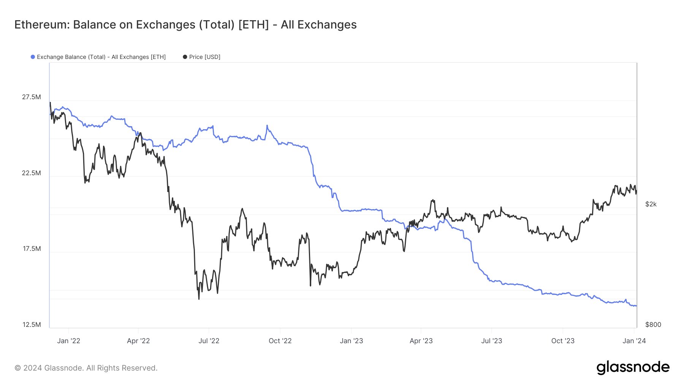Toggle the Exchange Balance legend entry
Screen dimensions: 684x385
pos(98,57)
